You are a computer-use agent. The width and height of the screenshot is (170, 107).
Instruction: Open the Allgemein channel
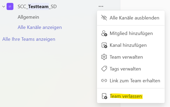point(28,17)
